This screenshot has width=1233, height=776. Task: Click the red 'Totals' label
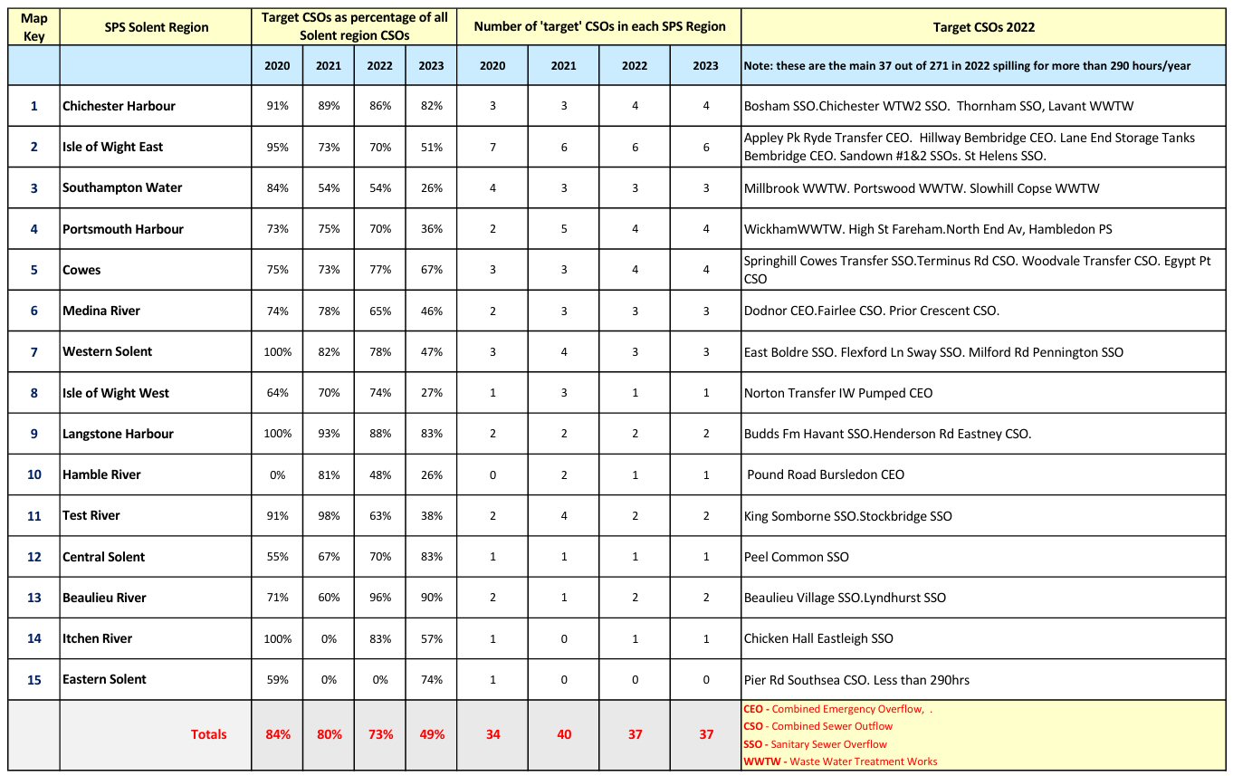click(x=208, y=734)
